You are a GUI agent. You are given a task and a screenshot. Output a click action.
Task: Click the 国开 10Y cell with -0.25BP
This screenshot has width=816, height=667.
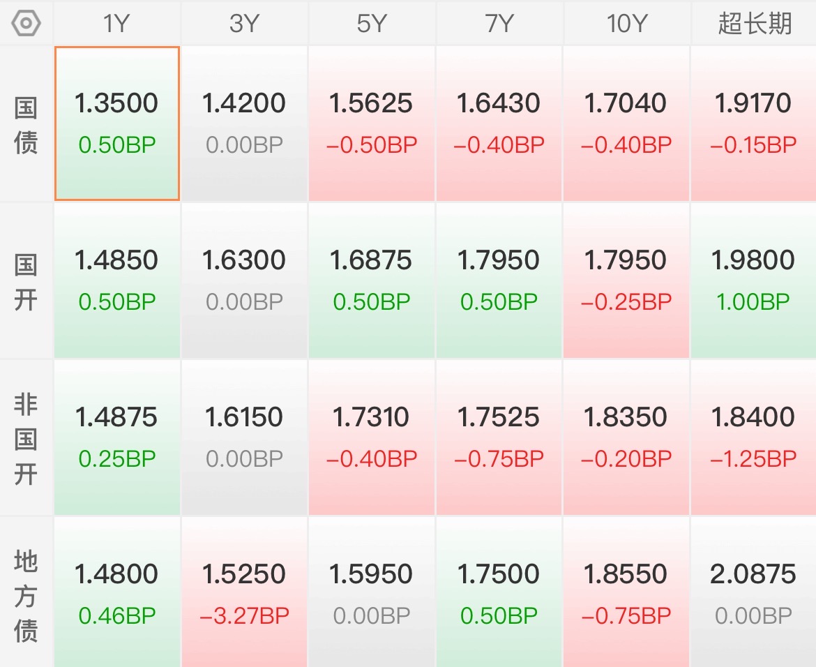tap(626, 280)
